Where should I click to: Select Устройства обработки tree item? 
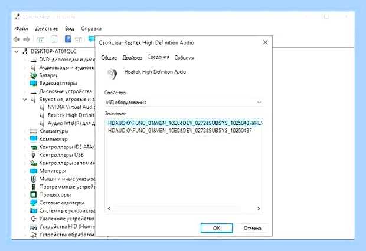coord(67,235)
